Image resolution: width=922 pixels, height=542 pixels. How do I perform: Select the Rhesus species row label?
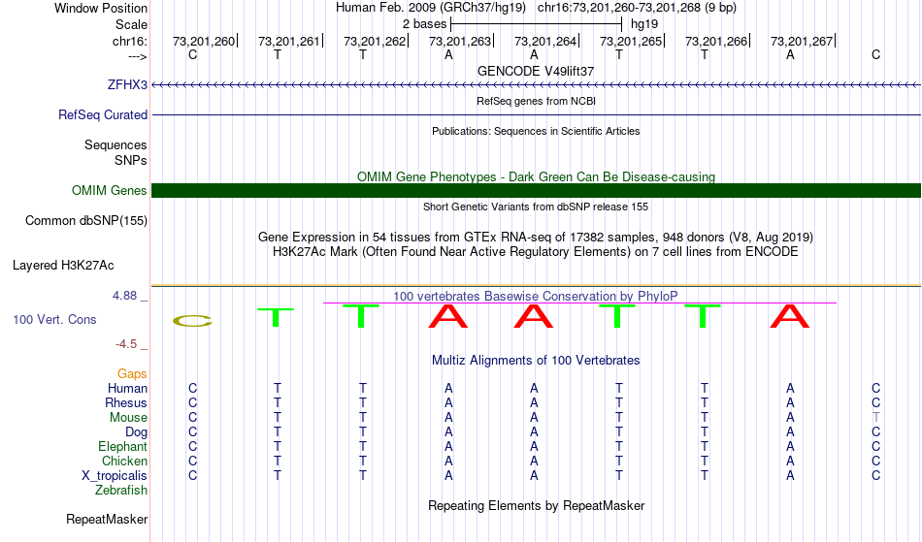tap(126, 402)
